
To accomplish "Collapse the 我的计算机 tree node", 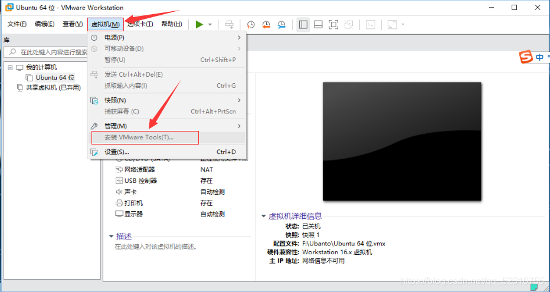I will click(x=10, y=67).
